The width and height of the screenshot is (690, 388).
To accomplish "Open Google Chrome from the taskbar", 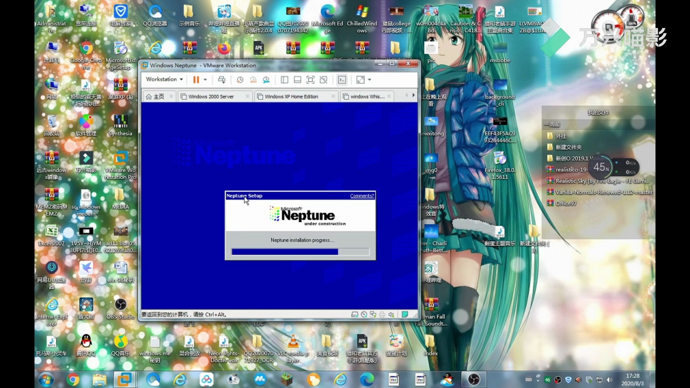I will coord(73,380).
